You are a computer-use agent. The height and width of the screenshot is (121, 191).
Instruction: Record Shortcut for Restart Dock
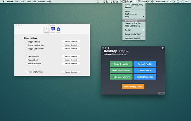coord(71,60)
